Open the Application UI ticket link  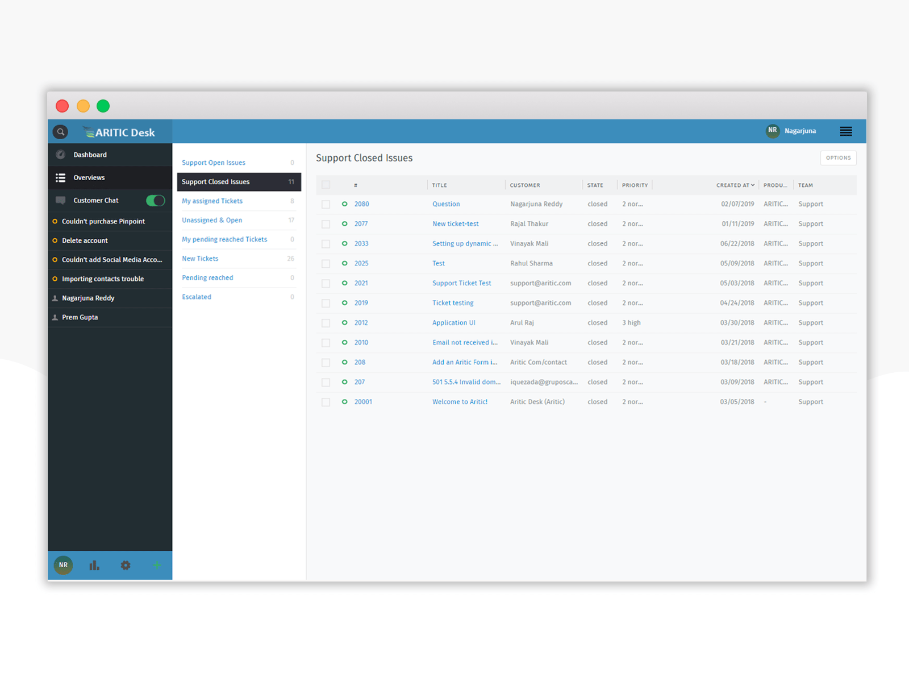(x=454, y=323)
